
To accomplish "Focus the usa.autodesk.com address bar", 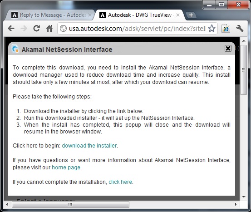I will tap(138, 29).
